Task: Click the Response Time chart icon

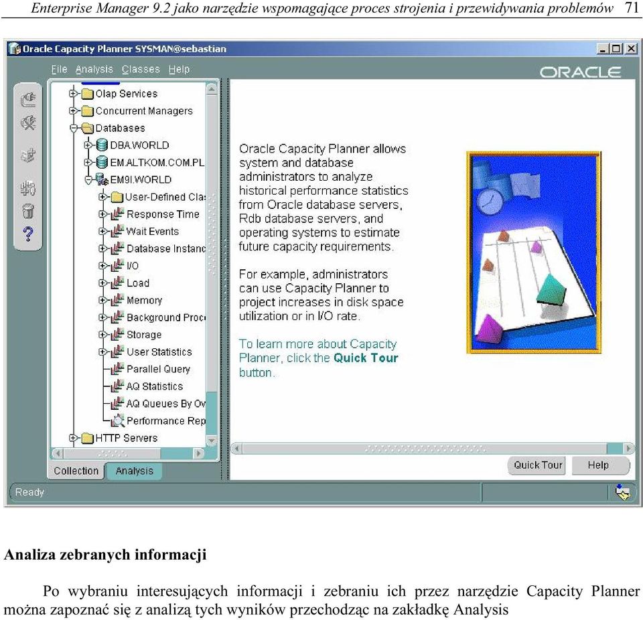Action: click(x=117, y=214)
